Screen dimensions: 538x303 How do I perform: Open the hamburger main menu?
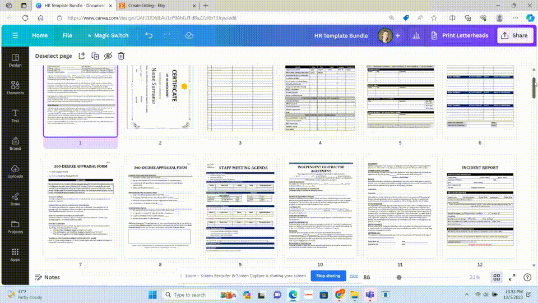click(x=15, y=35)
